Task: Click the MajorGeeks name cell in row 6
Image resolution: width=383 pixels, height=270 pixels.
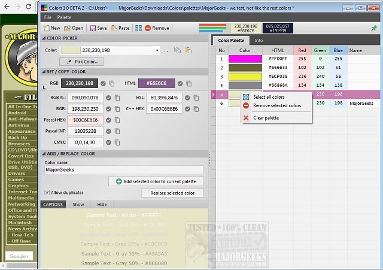Action: tap(363, 103)
